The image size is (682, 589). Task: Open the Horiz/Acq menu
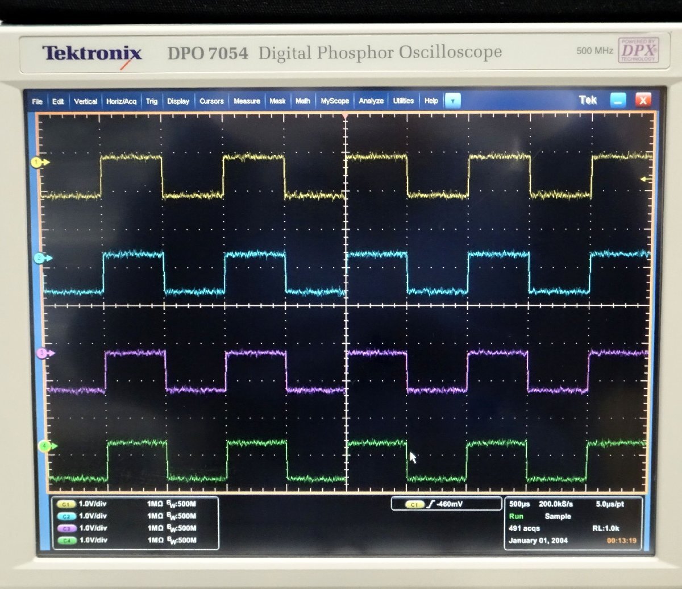[x=121, y=101]
